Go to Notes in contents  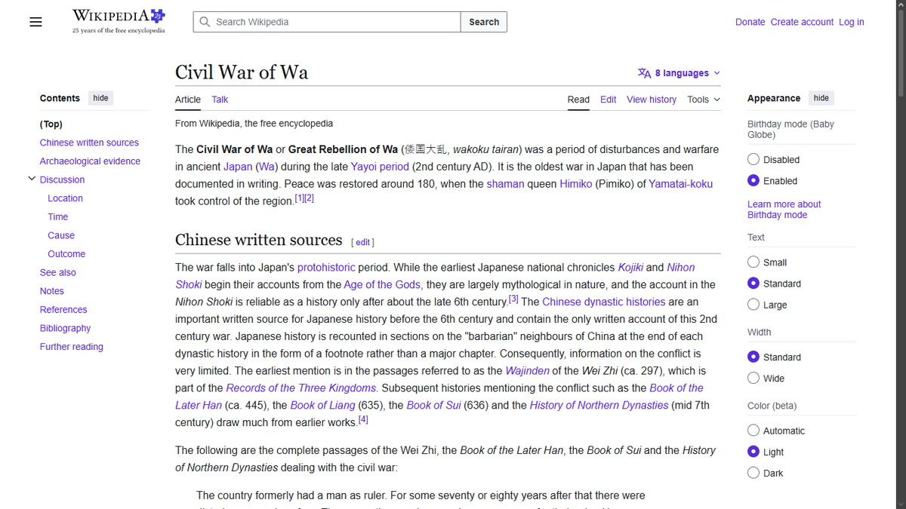click(x=52, y=291)
